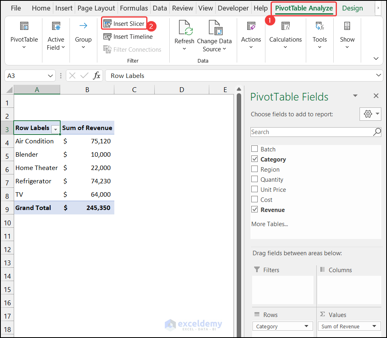
Task: Open the Row Labels filter dropdown
Action: 55,129
